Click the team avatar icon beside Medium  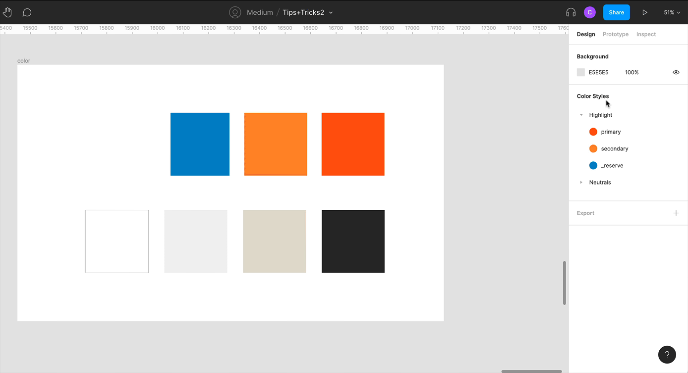point(235,12)
